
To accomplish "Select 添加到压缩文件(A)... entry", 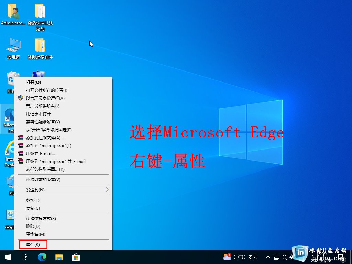I will tap(63, 137).
